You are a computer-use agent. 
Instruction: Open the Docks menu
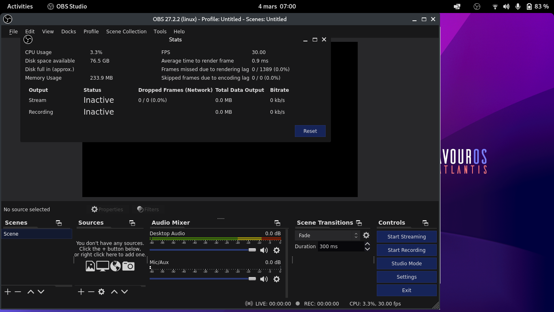69,31
